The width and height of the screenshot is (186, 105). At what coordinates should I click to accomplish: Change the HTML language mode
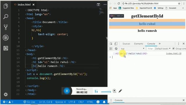coord(90,102)
